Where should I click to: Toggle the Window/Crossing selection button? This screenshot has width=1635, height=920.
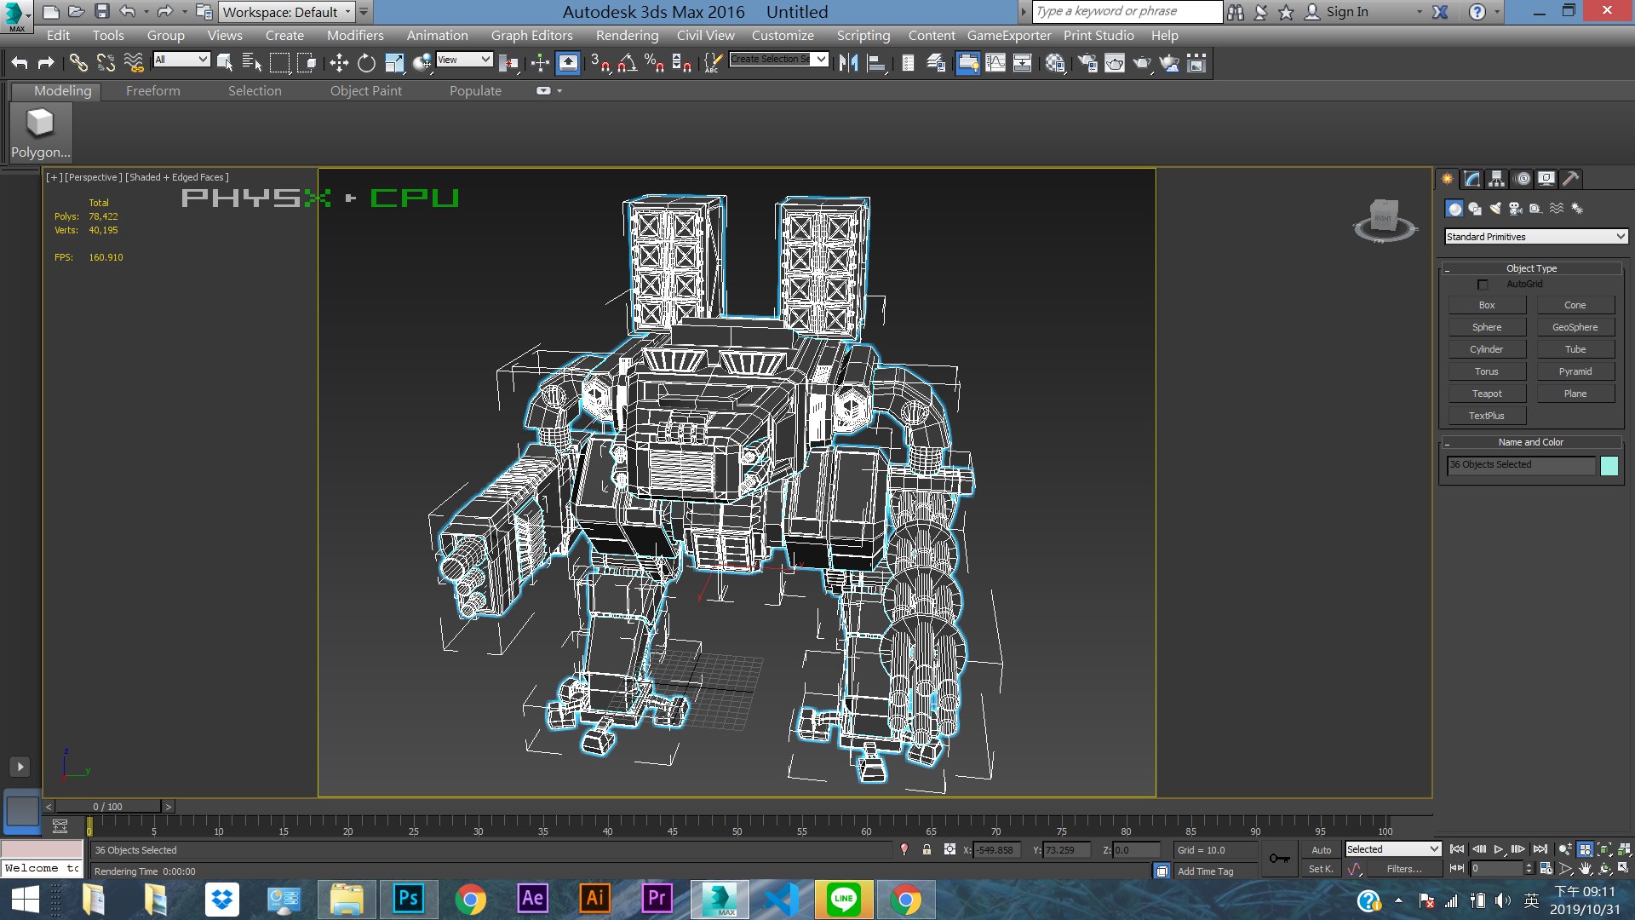coord(307,62)
